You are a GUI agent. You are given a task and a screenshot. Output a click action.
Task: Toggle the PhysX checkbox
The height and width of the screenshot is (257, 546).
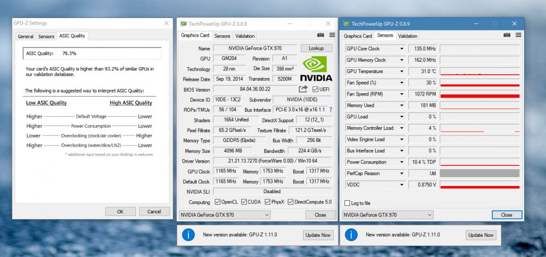point(268,202)
